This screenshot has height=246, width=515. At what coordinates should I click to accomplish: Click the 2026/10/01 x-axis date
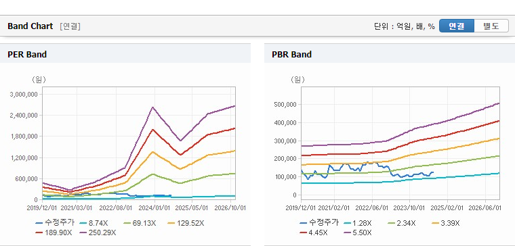click(230, 207)
